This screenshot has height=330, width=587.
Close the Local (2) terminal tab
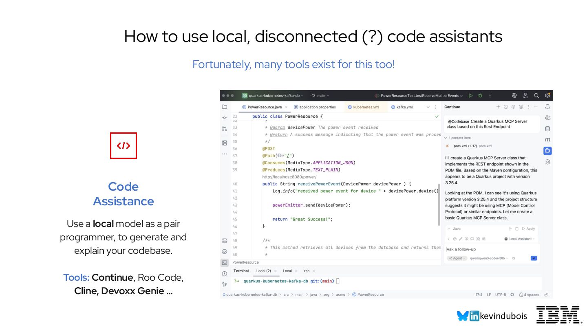point(276,271)
